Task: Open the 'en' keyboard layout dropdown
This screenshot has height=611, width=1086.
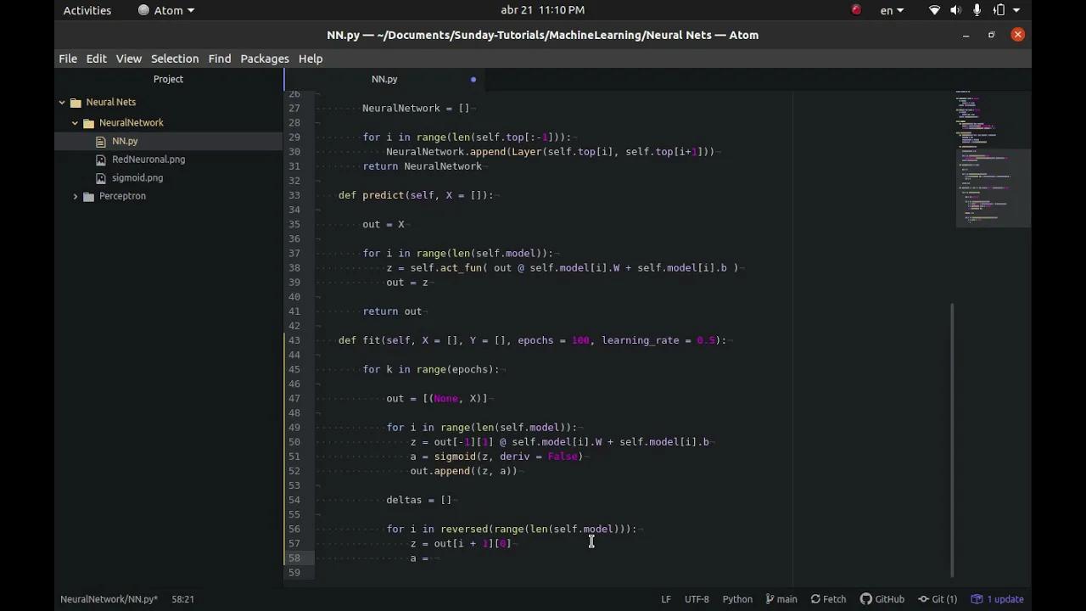Action: [887, 10]
